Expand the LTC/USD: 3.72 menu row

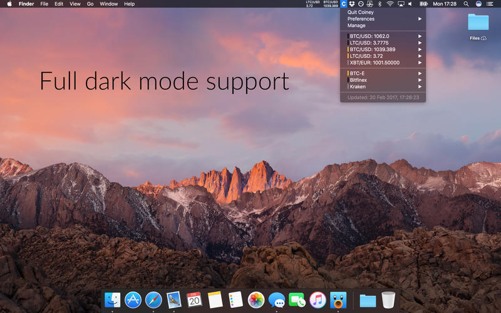tap(383, 56)
